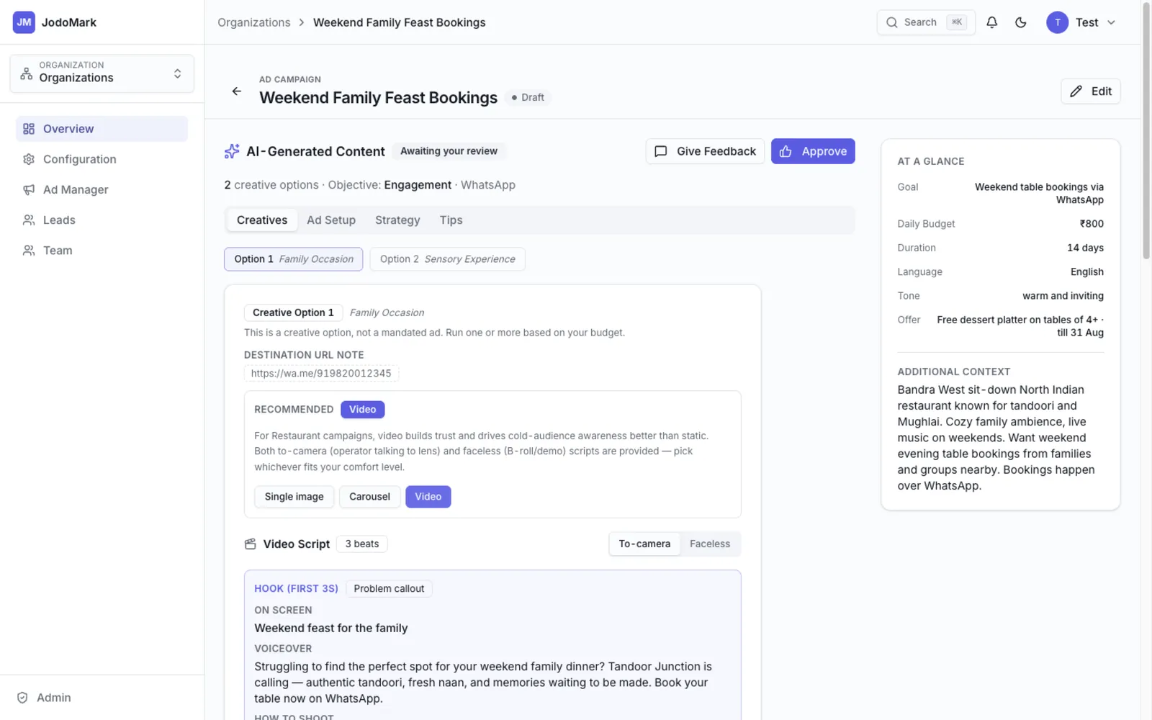Click the Ad Manager megaphone icon
The image size is (1152, 720).
[29, 189]
